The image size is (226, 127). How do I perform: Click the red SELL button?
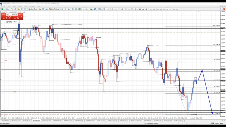(4, 14)
